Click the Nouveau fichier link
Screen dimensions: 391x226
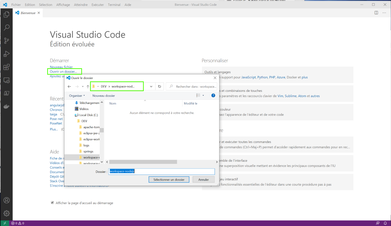[x=61, y=67]
